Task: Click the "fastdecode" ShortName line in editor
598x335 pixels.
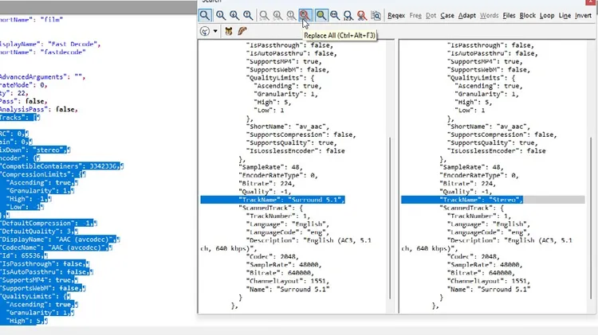Action: point(43,53)
